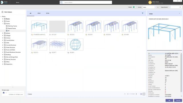
Task: Toggle the Details switch
Action: 134,7
